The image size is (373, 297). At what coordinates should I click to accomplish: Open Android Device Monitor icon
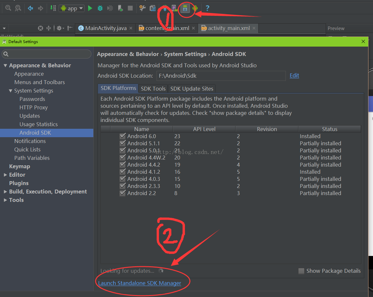click(195, 8)
